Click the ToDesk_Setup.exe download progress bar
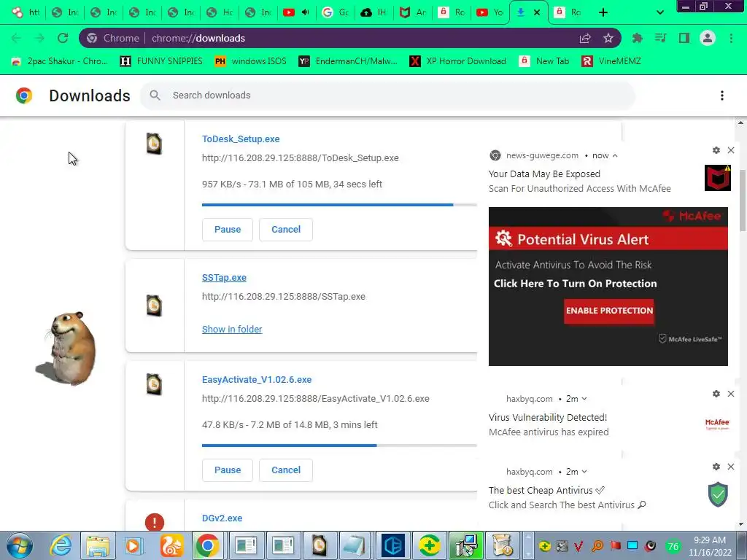 (339, 205)
